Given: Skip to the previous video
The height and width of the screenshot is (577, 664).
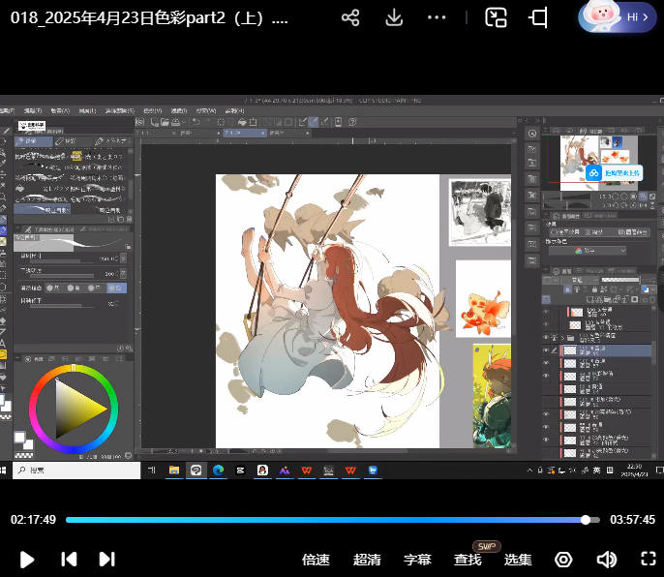Looking at the screenshot, I should coord(69,559).
